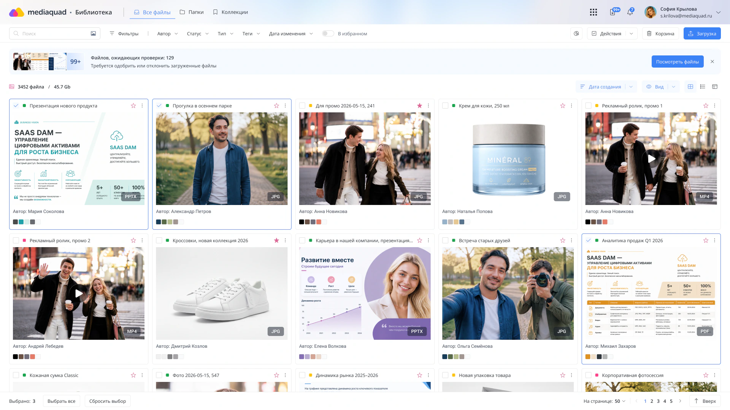Star the Кожаная сумка Classic file

click(x=133, y=375)
